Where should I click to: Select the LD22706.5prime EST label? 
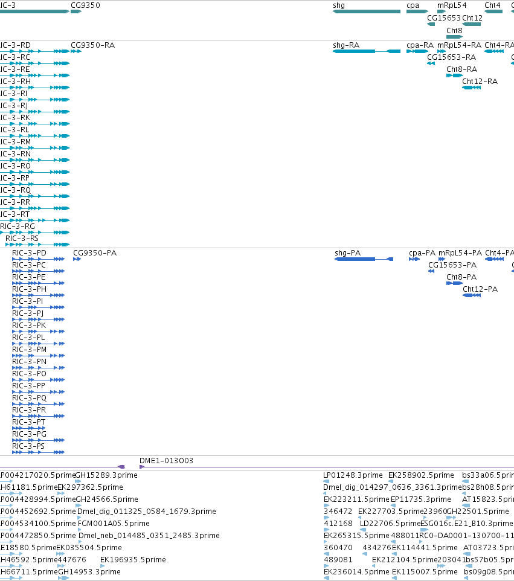click(x=391, y=524)
